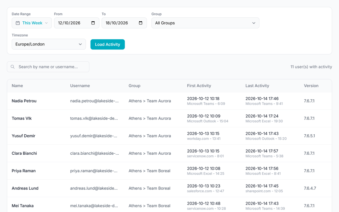Click Yusuf Demir's Team Aurora group cell
This screenshot has height=212, width=339.
pos(149,136)
